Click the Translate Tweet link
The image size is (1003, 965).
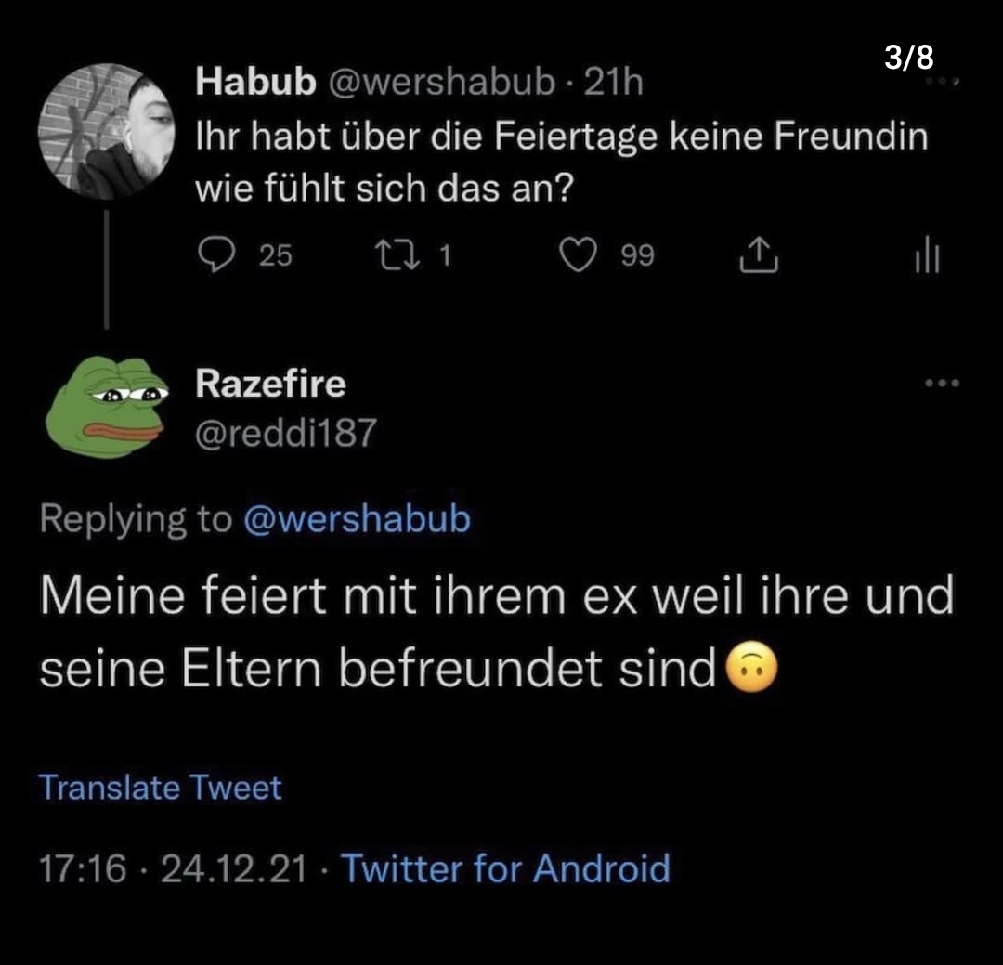pos(160,788)
